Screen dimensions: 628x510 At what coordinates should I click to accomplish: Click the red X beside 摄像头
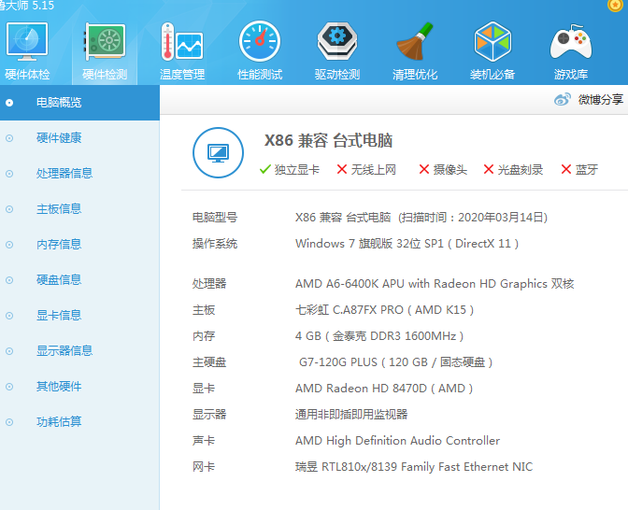point(423,169)
